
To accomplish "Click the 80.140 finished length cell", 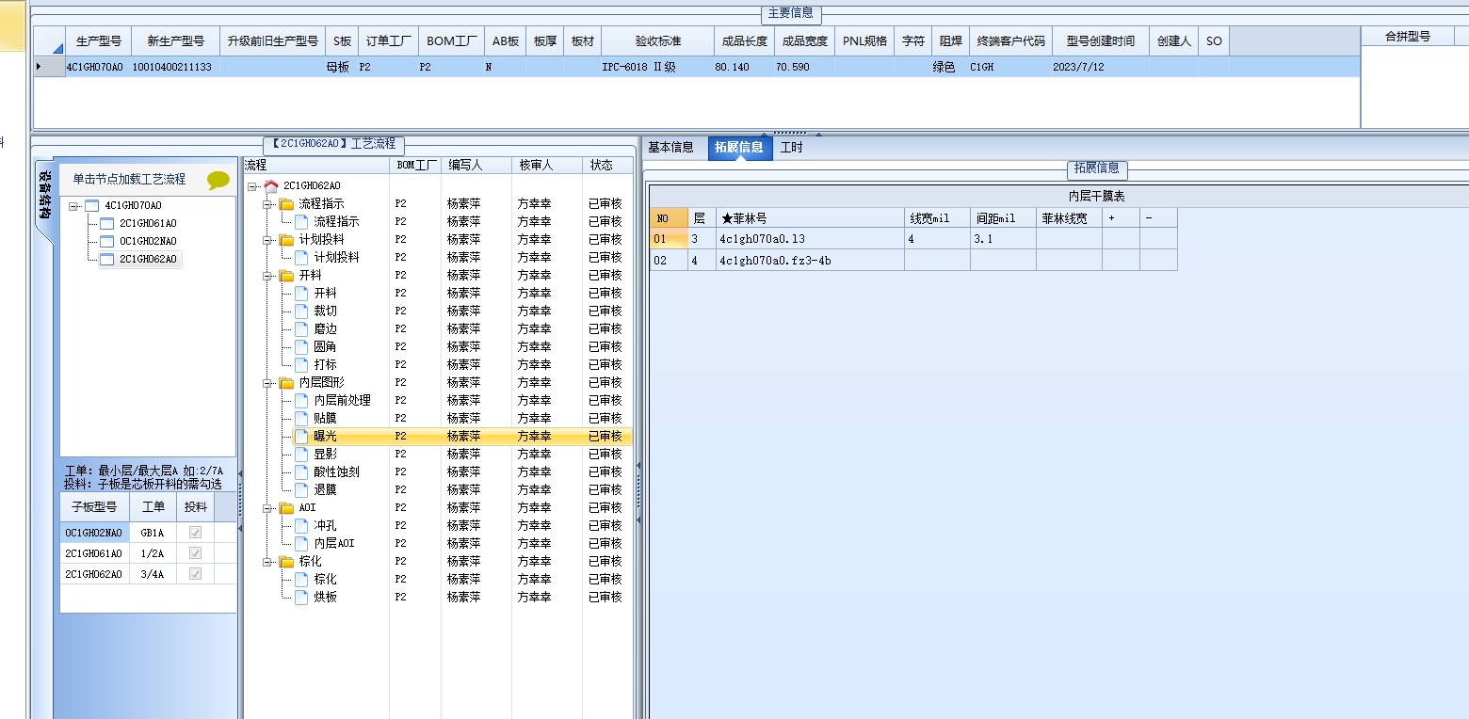I will pyautogui.click(x=745, y=67).
